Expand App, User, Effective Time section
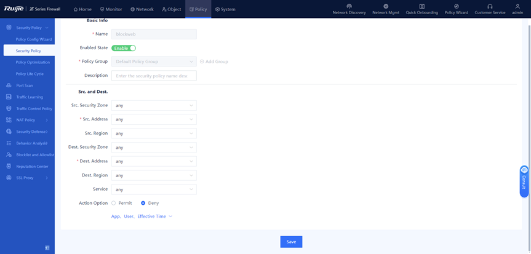This screenshot has width=531, height=254. click(x=142, y=216)
